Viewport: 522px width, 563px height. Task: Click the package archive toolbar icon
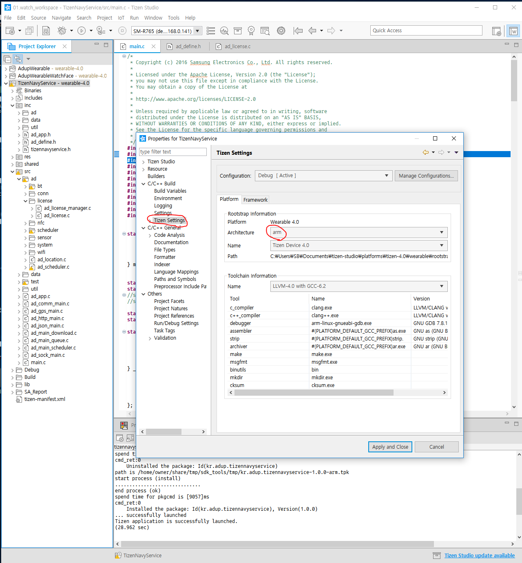point(238,31)
